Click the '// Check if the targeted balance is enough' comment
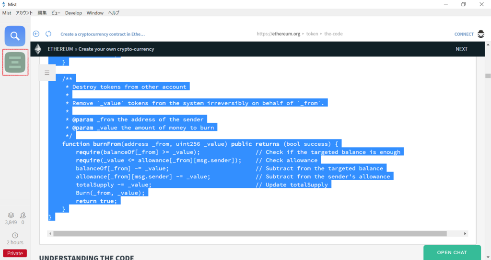The width and height of the screenshot is (491, 260). coord(328,152)
